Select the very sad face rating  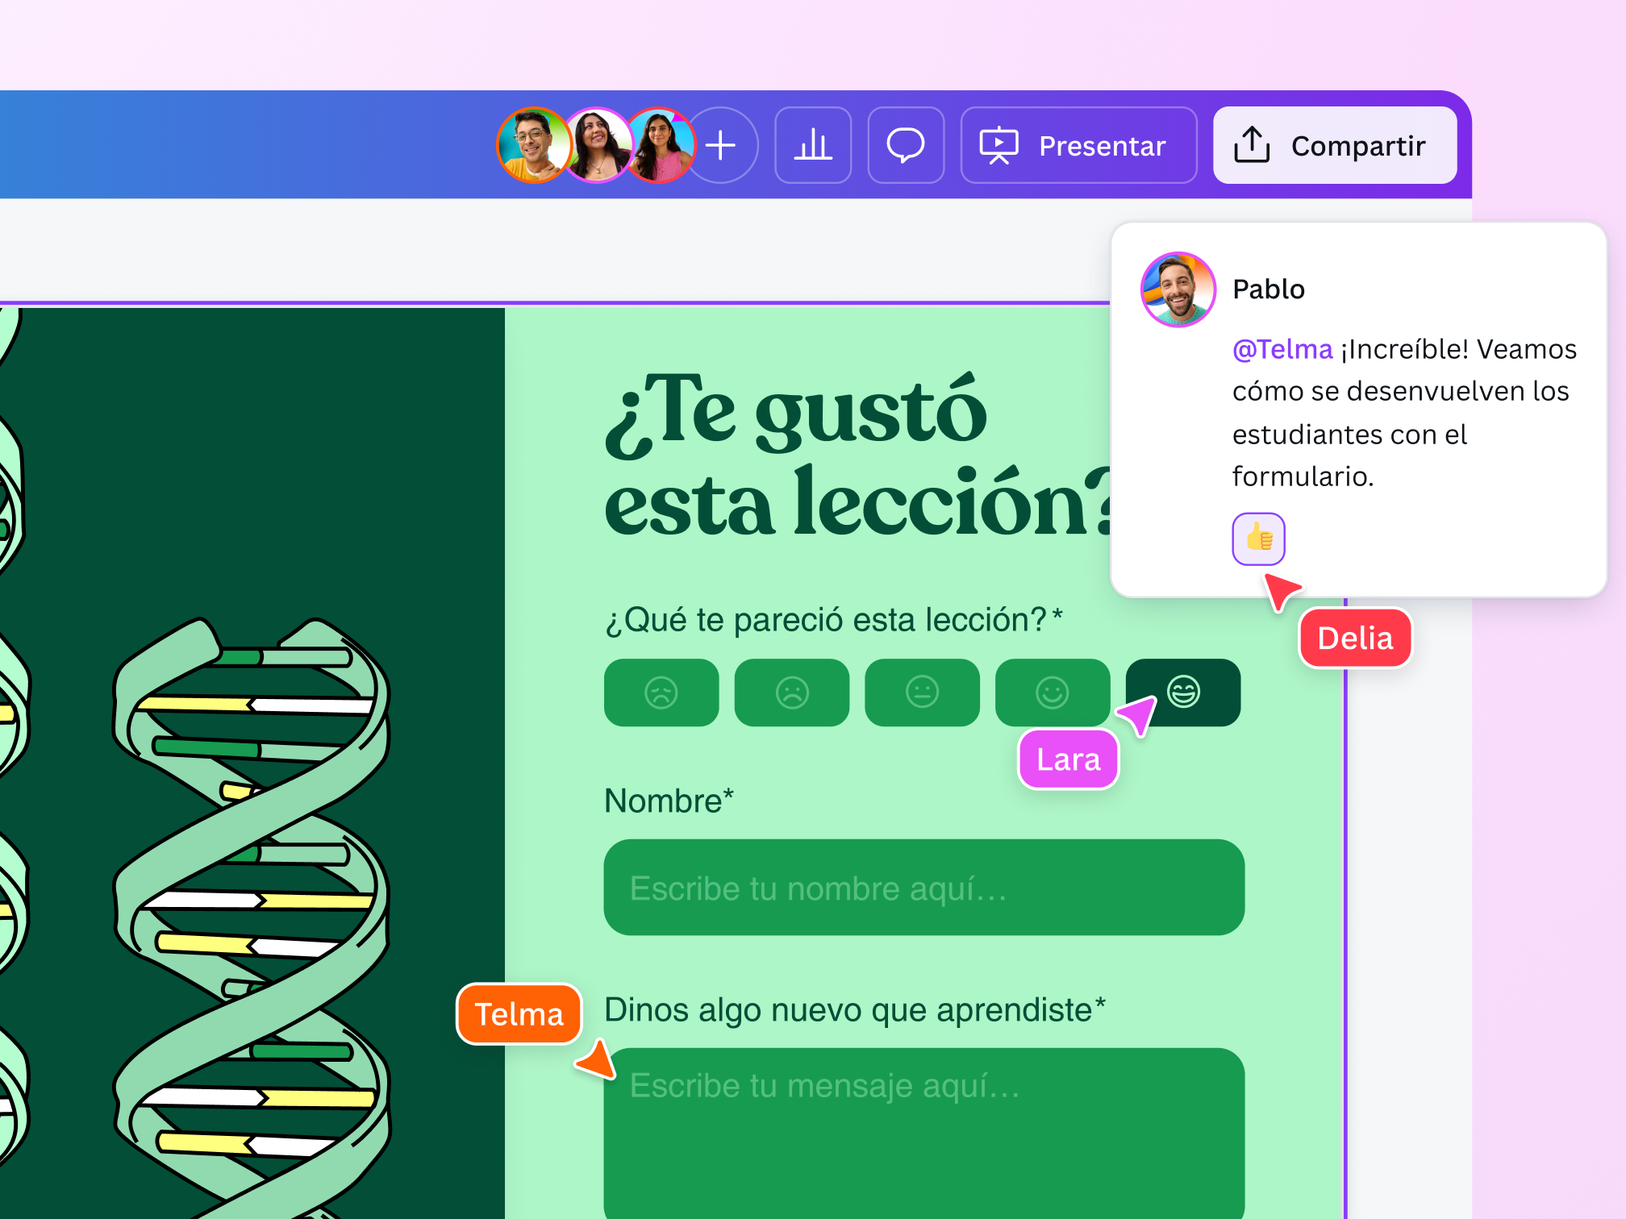661,693
